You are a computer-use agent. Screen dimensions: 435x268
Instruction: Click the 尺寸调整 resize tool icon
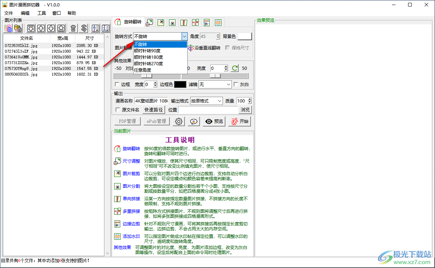[x=149, y=22]
